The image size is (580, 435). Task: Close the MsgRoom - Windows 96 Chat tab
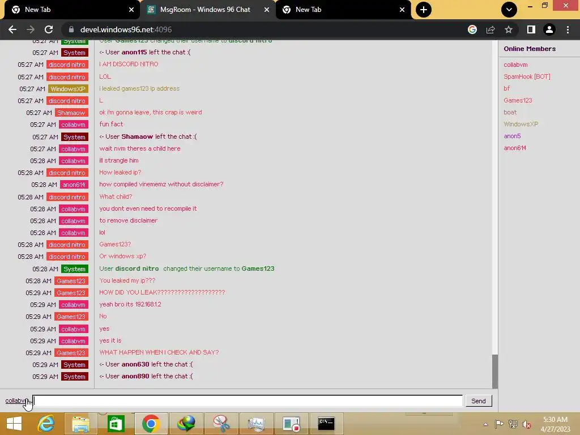pyautogui.click(x=267, y=10)
